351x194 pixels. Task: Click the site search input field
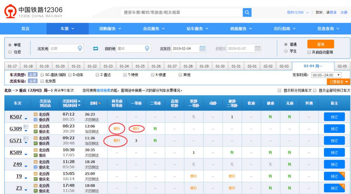pyautogui.click(x=182, y=13)
